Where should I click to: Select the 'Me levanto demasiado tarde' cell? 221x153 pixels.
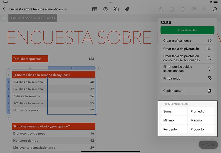(x=36, y=148)
